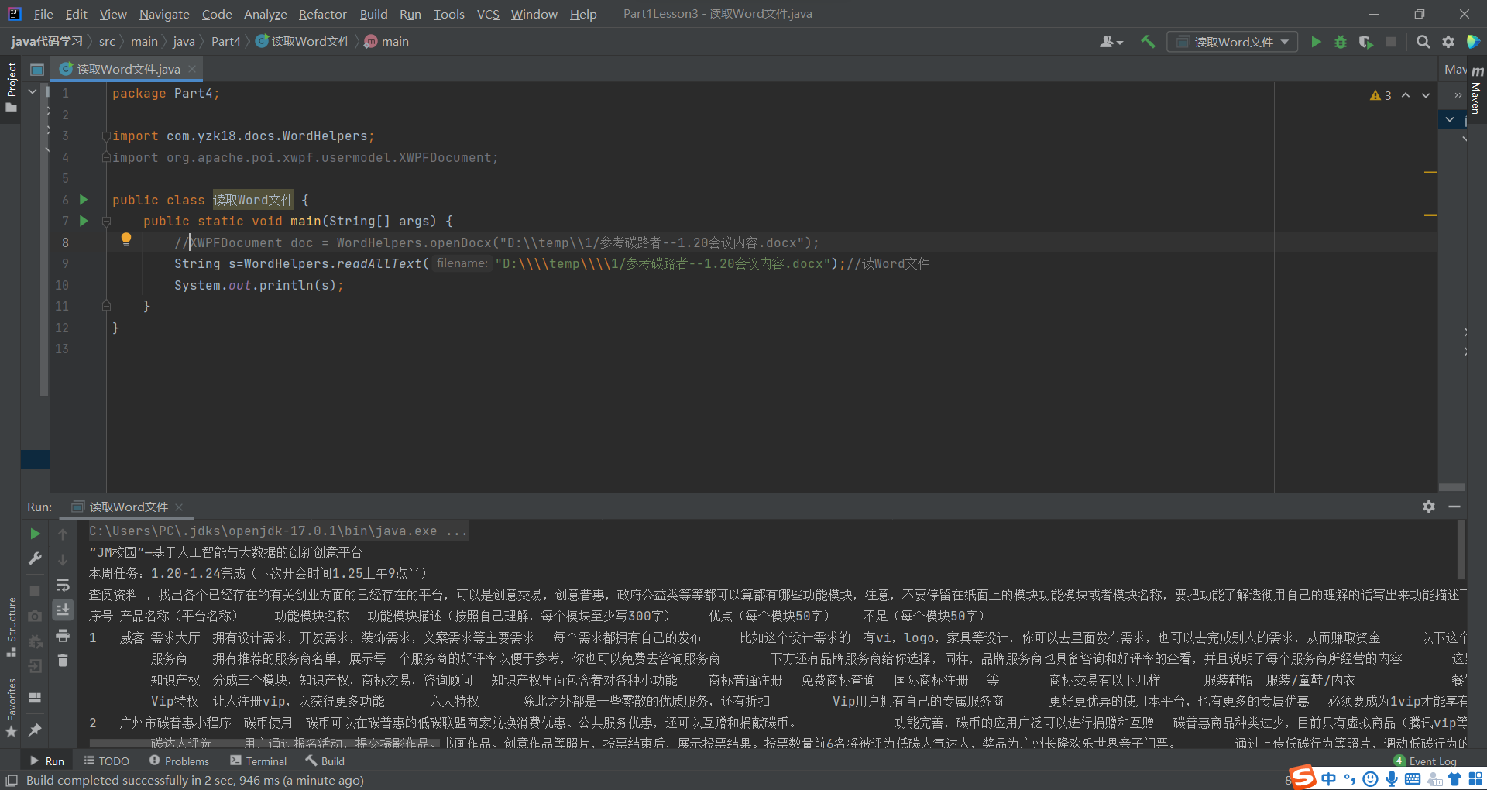Click the Run console vertical scrollbar
The width and height of the screenshot is (1487, 790).
[x=1461, y=549]
